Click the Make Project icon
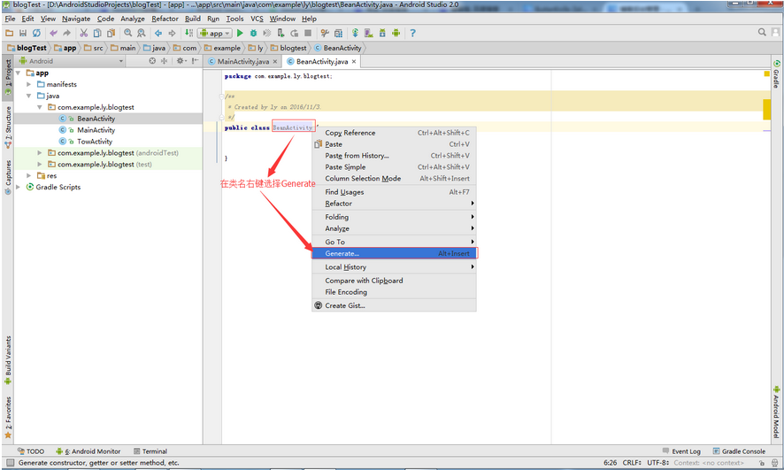This screenshot has width=784, height=470. tap(188, 33)
